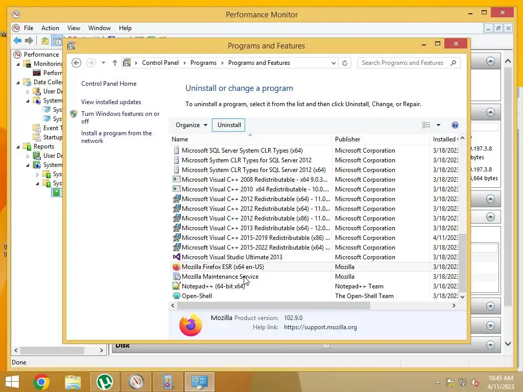Expand the User Defined node under Reports
The image size is (523, 392).
(x=28, y=156)
